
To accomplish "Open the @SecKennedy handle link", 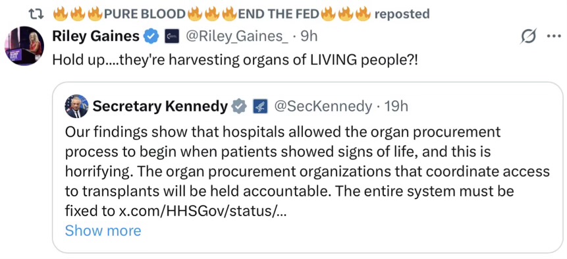I will [x=323, y=107].
